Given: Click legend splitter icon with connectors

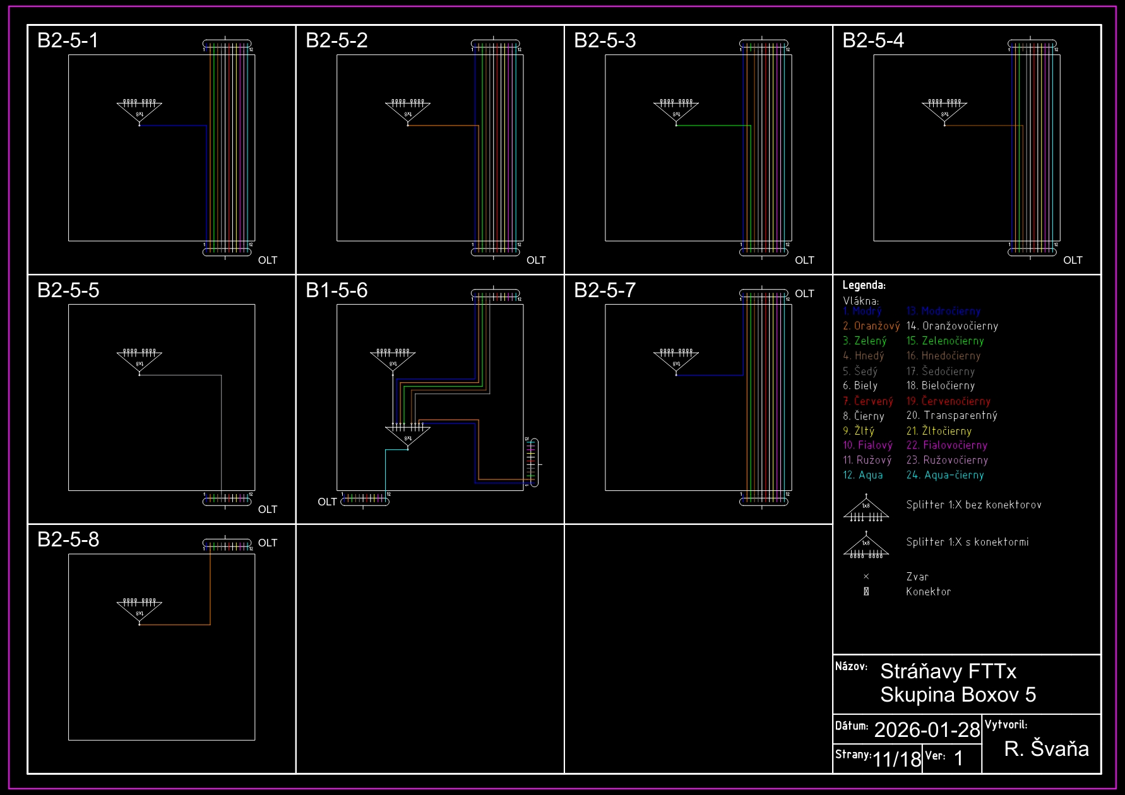Looking at the screenshot, I should [x=866, y=546].
